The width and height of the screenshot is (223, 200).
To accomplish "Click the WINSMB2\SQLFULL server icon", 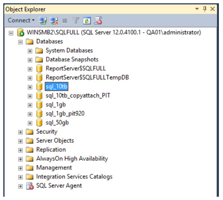I will click(x=21, y=33).
